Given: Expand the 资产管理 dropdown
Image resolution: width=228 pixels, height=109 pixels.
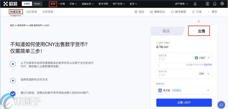Looking at the screenshot, I should [x=182, y=4].
